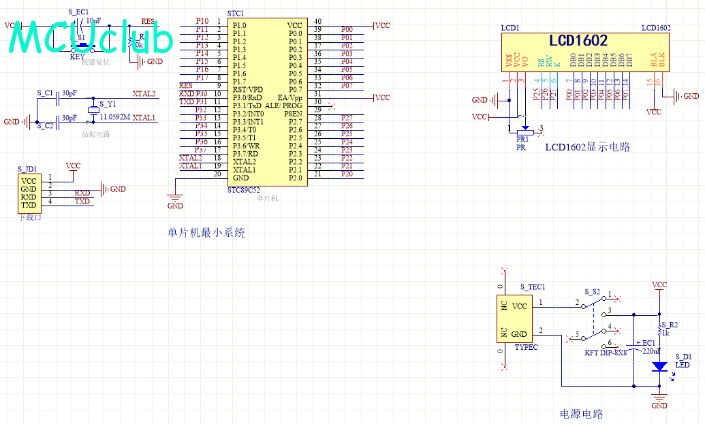
Task: Click the S_R2 1k resistor symbol
Action: click(x=659, y=329)
